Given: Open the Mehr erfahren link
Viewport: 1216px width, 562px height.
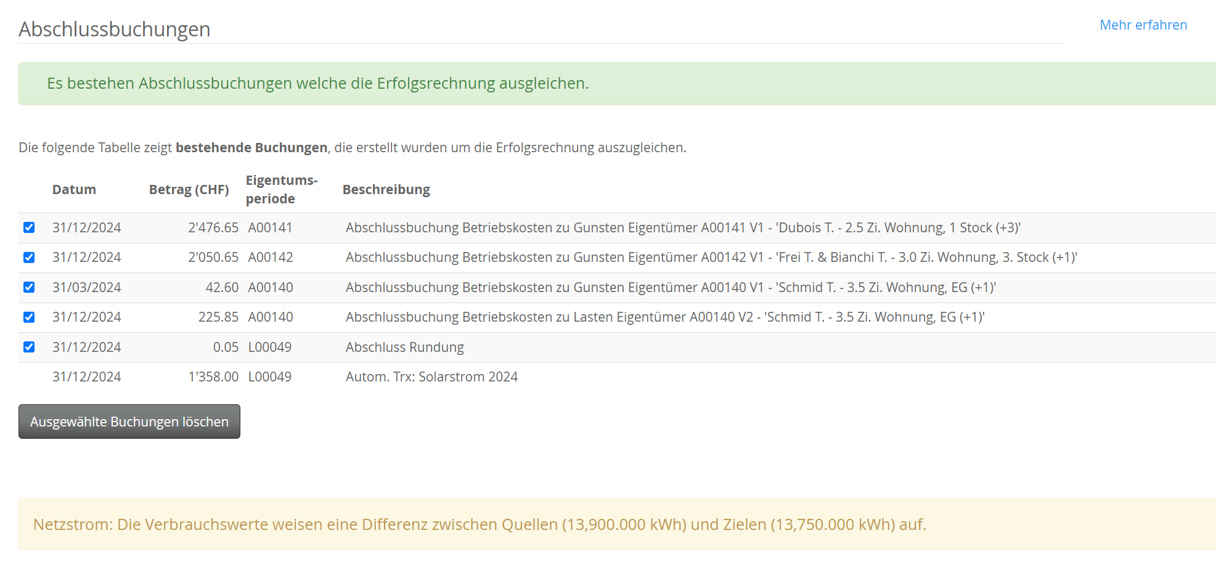Looking at the screenshot, I should tap(1143, 25).
